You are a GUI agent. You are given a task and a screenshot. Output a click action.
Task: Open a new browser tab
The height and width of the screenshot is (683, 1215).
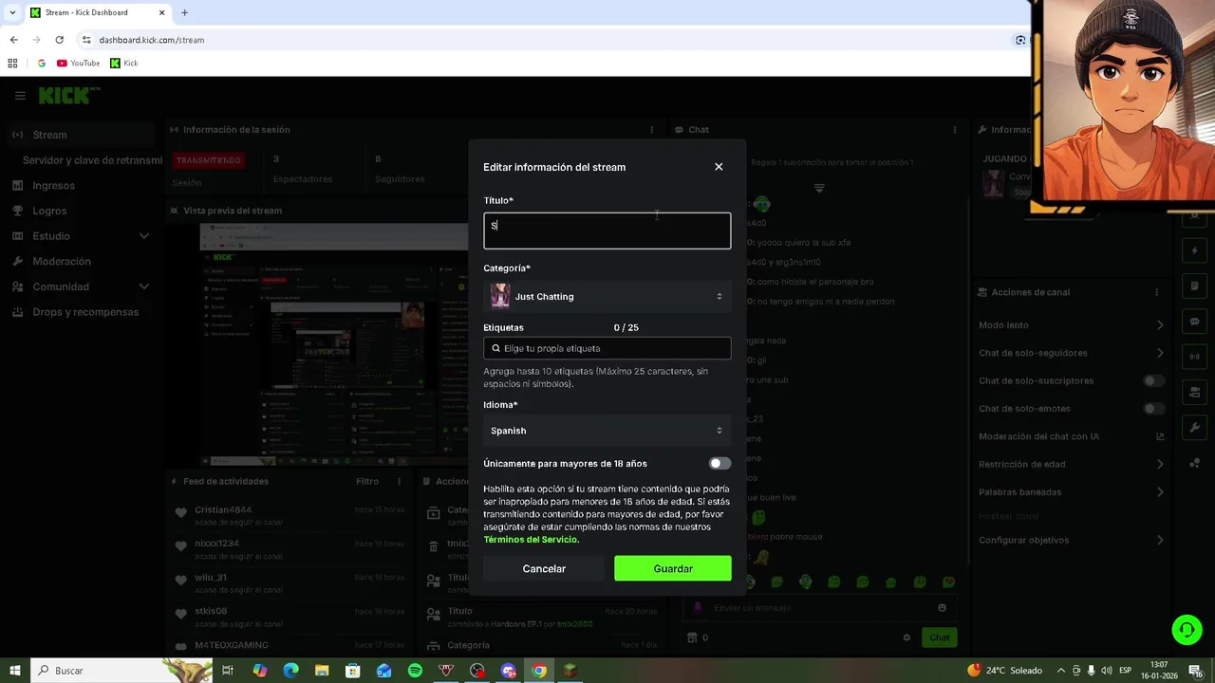pyautogui.click(x=184, y=13)
